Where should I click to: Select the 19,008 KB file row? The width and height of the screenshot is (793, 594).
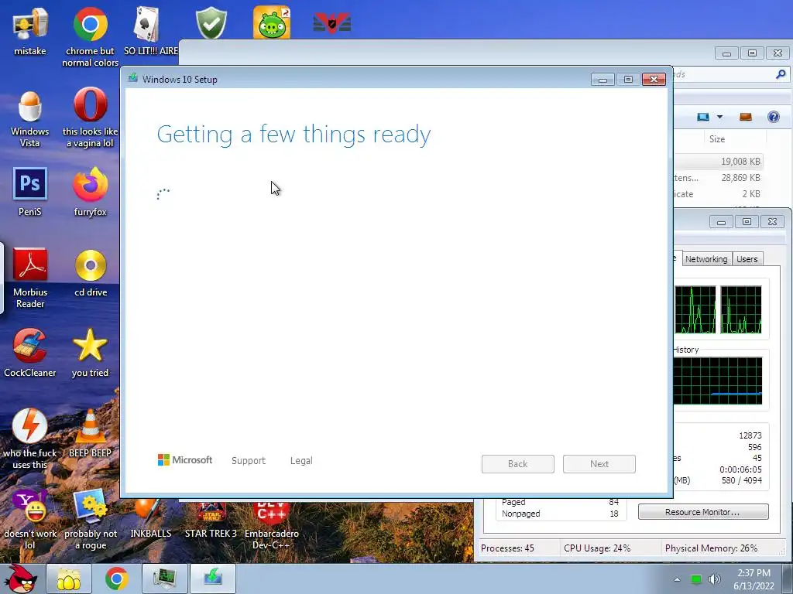coord(718,161)
